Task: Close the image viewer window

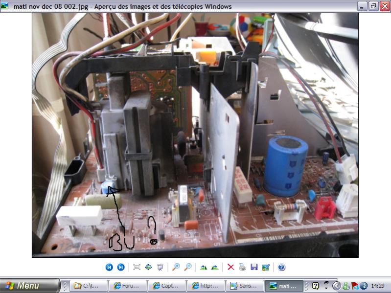Action: click(x=385, y=6)
